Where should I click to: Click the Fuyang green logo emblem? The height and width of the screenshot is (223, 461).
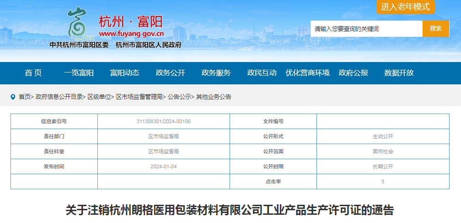point(78,23)
